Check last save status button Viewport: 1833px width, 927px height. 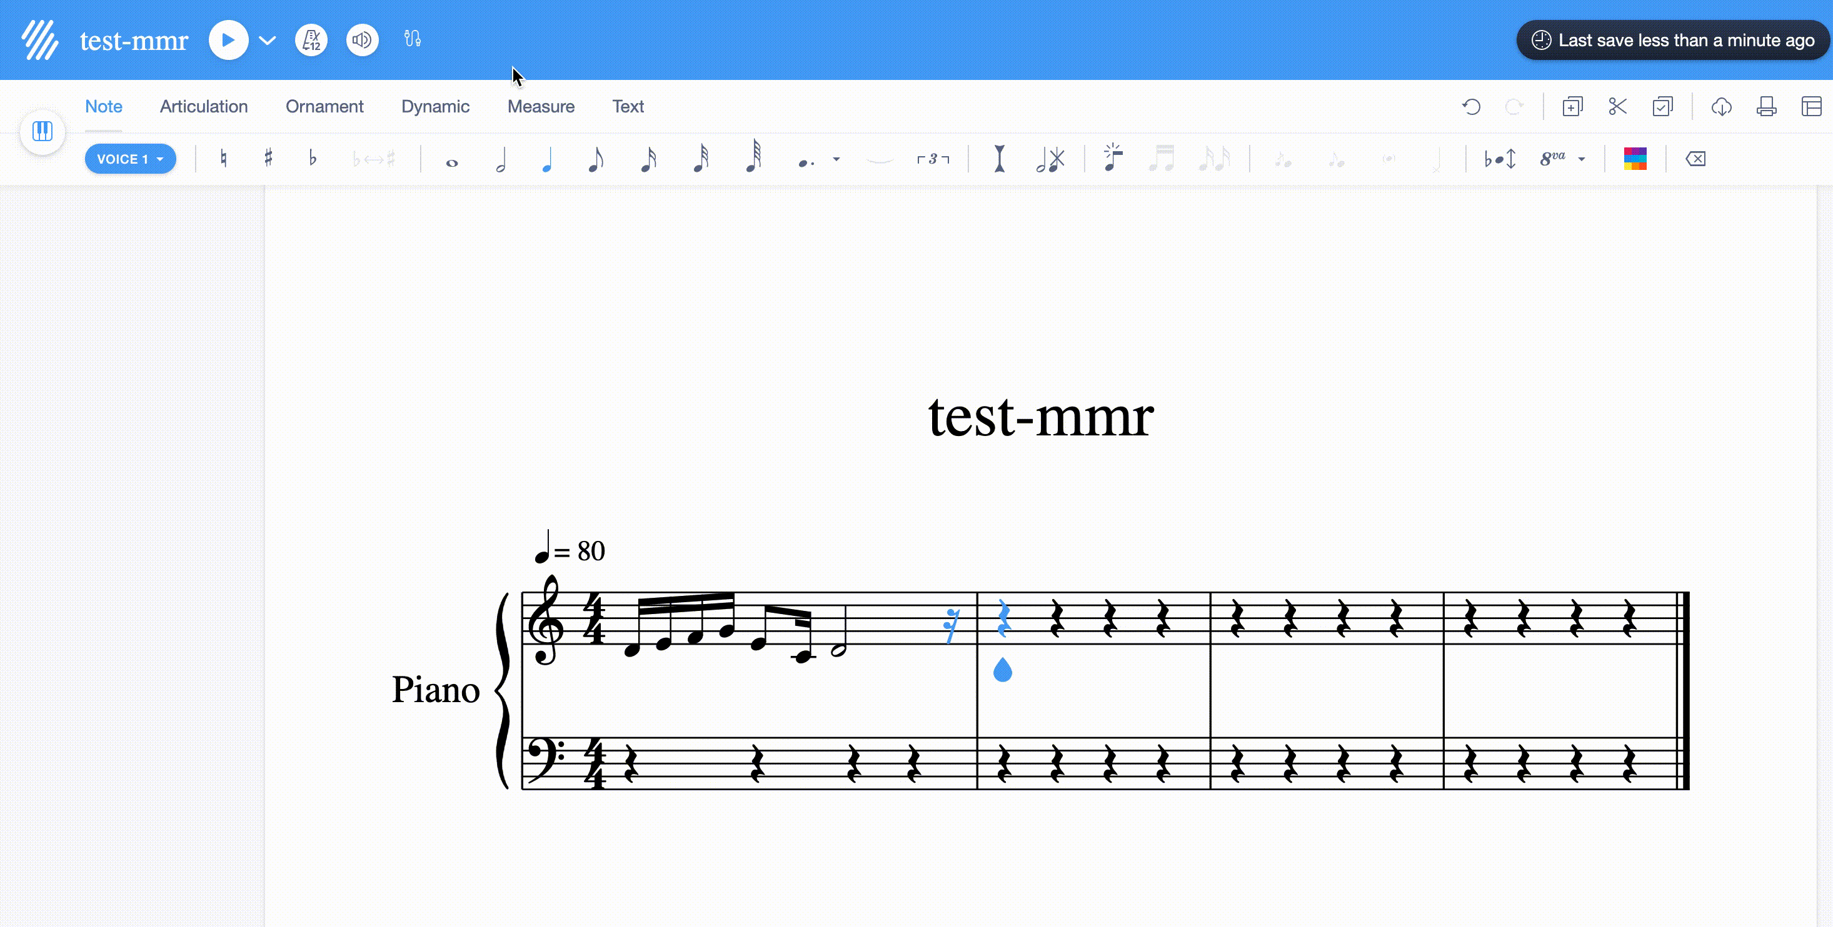[1670, 40]
